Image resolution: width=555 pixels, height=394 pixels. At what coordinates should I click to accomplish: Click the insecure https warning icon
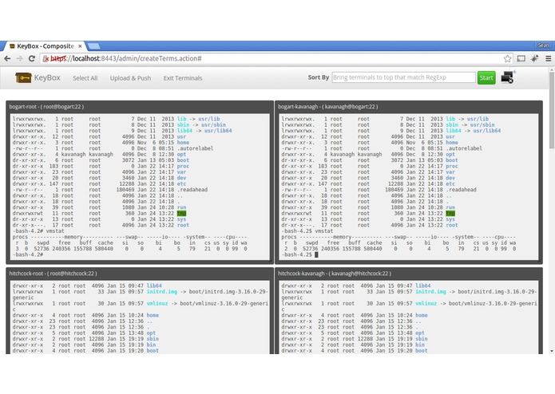[x=46, y=59]
